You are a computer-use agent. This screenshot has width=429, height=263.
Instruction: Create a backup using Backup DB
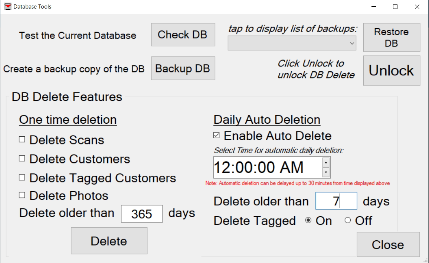[x=183, y=68]
